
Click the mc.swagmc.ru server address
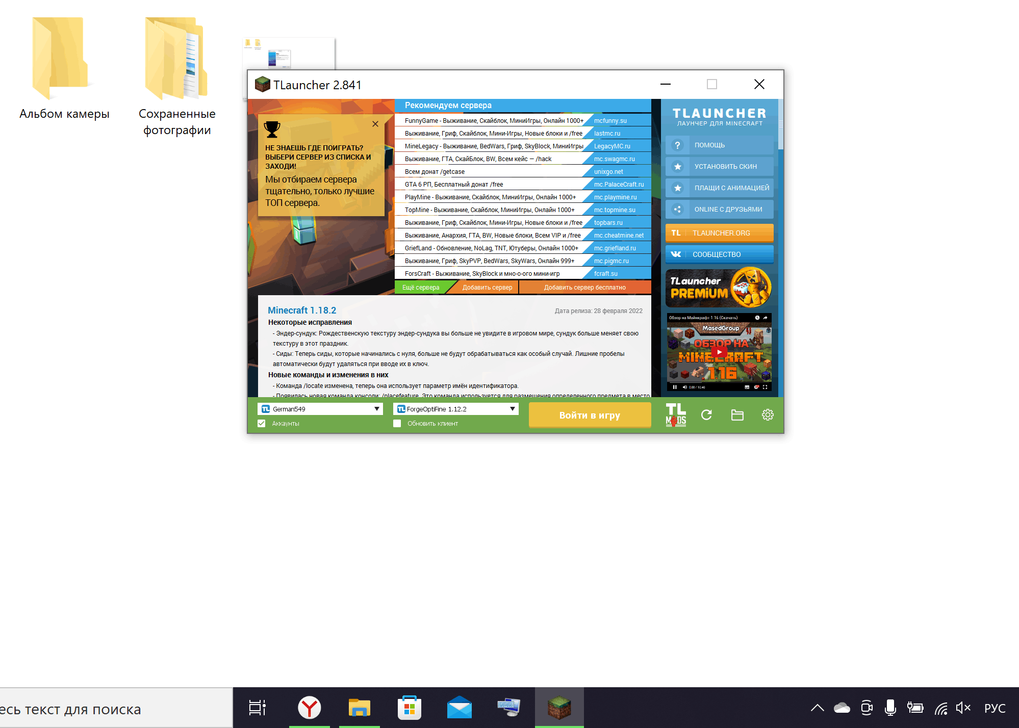coord(614,159)
